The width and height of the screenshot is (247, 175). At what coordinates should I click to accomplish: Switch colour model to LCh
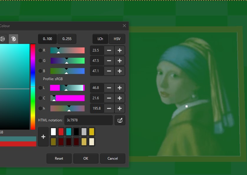pyautogui.click(x=100, y=39)
